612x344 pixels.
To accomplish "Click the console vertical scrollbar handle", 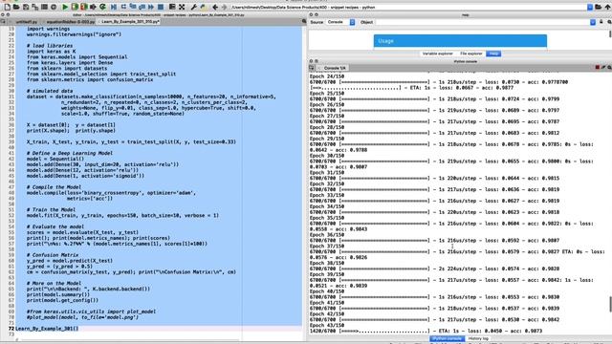I will pyautogui.click(x=610, y=304).
